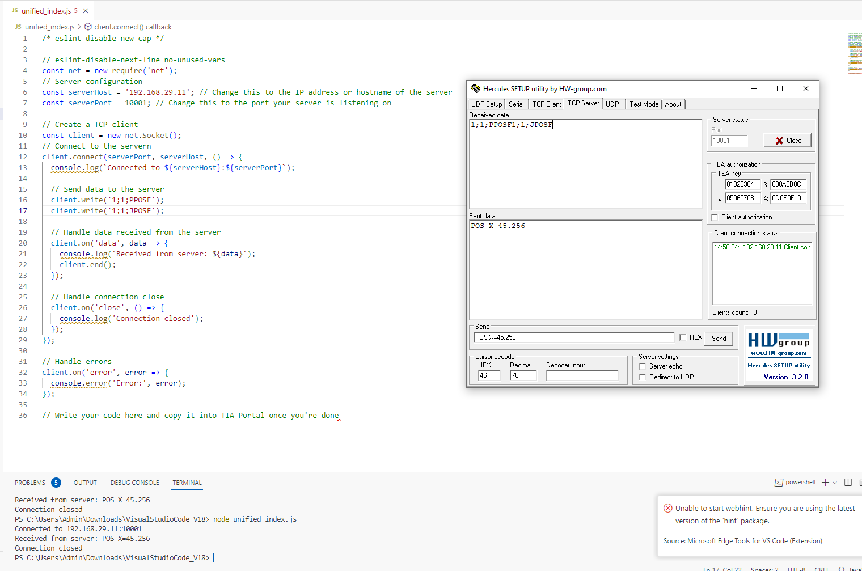Open the UDP Setup tab
This screenshot has width=862, height=571.
click(486, 104)
